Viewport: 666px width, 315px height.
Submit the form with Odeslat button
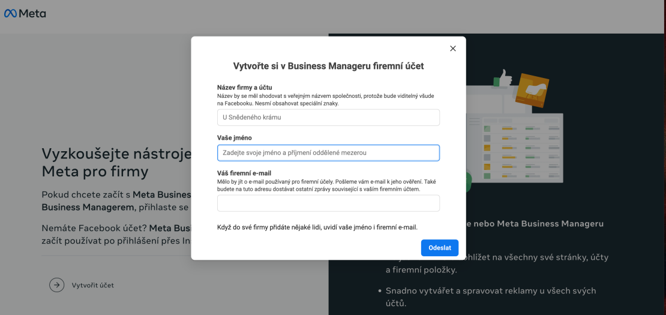(x=440, y=248)
